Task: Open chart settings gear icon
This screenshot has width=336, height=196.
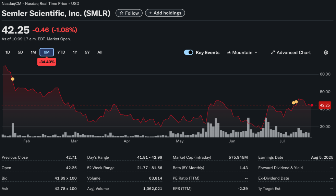Action: (x=326, y=52)
